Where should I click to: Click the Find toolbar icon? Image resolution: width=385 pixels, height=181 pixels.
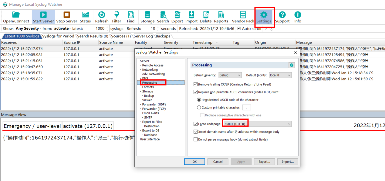pos(131,17)
